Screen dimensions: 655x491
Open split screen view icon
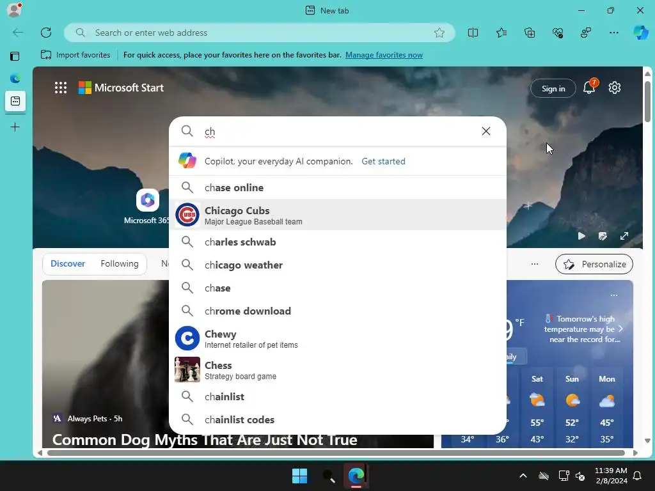[x=473, y=33]
